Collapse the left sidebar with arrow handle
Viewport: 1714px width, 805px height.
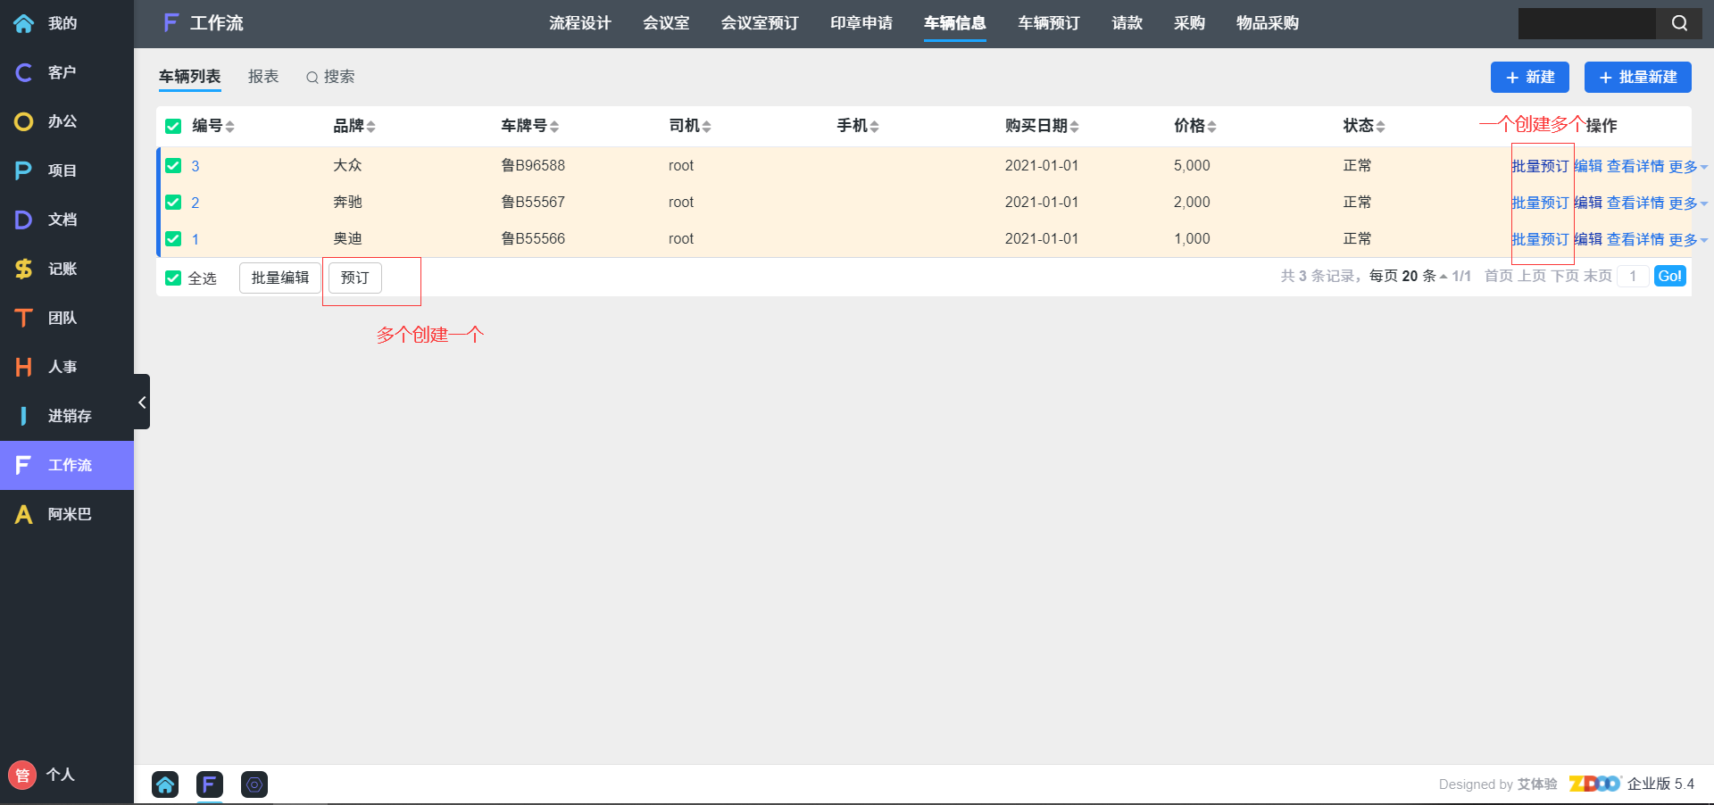pyautogui.click(x=142, y=402)
